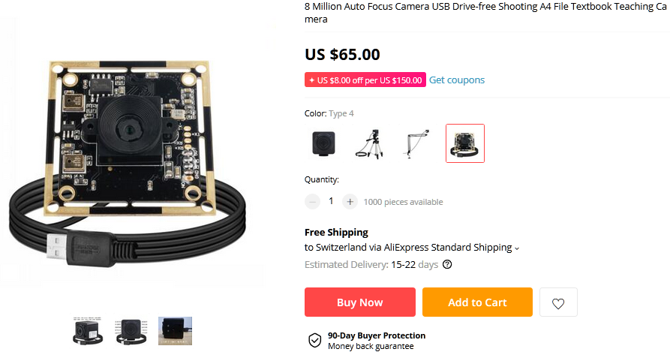The image size is (670, 358).
Task: Open the Get coupons link
Action: (457, 80)
